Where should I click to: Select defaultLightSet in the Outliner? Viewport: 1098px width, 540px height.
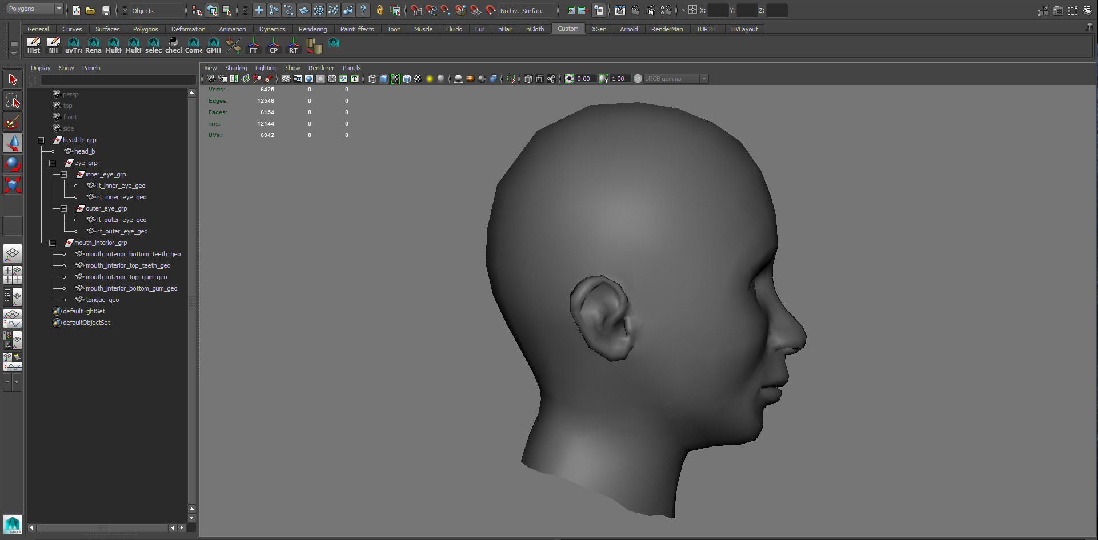pos(84,311)
